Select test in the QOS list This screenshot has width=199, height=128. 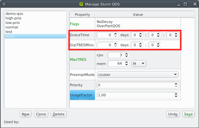35,32
